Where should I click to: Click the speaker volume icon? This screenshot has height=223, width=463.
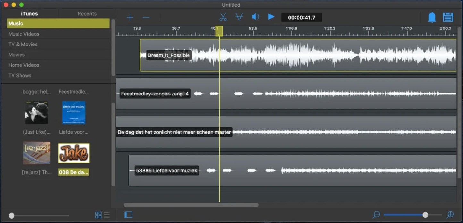point(256,17)
